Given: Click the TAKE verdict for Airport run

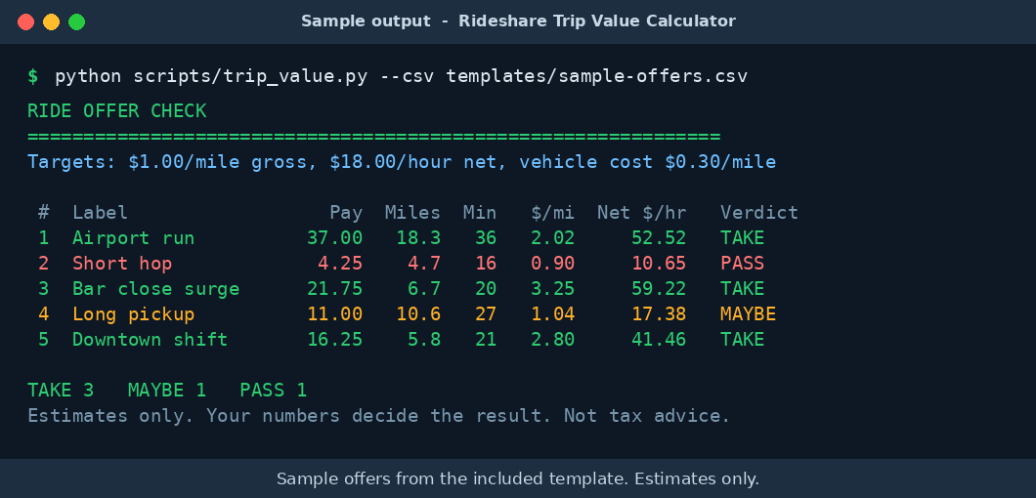Looking at the screenshot, I should coord(742,238).
